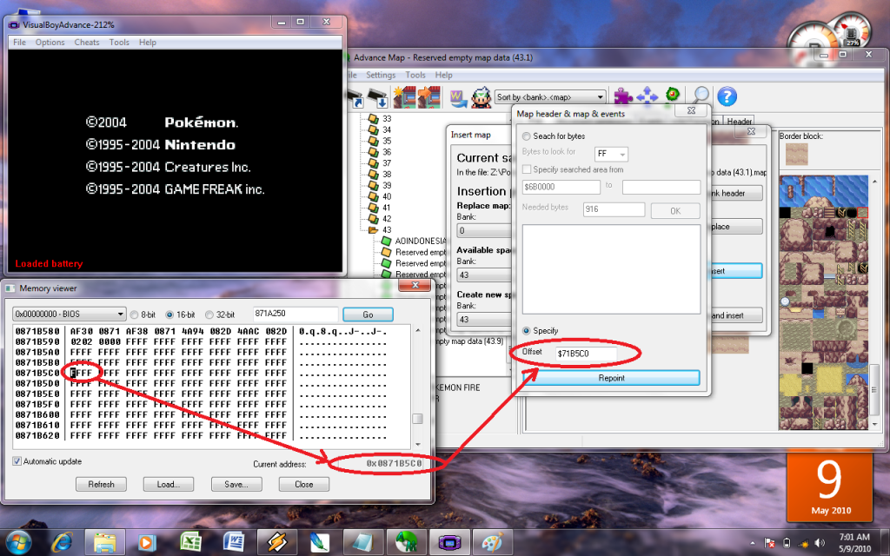Open Winamp lightning bolt taskbar icon

coord(277,543)
